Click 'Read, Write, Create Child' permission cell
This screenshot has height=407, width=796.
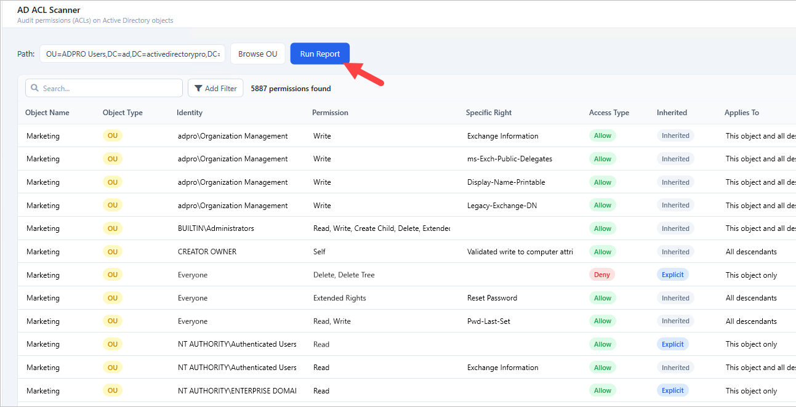[382, 228]
